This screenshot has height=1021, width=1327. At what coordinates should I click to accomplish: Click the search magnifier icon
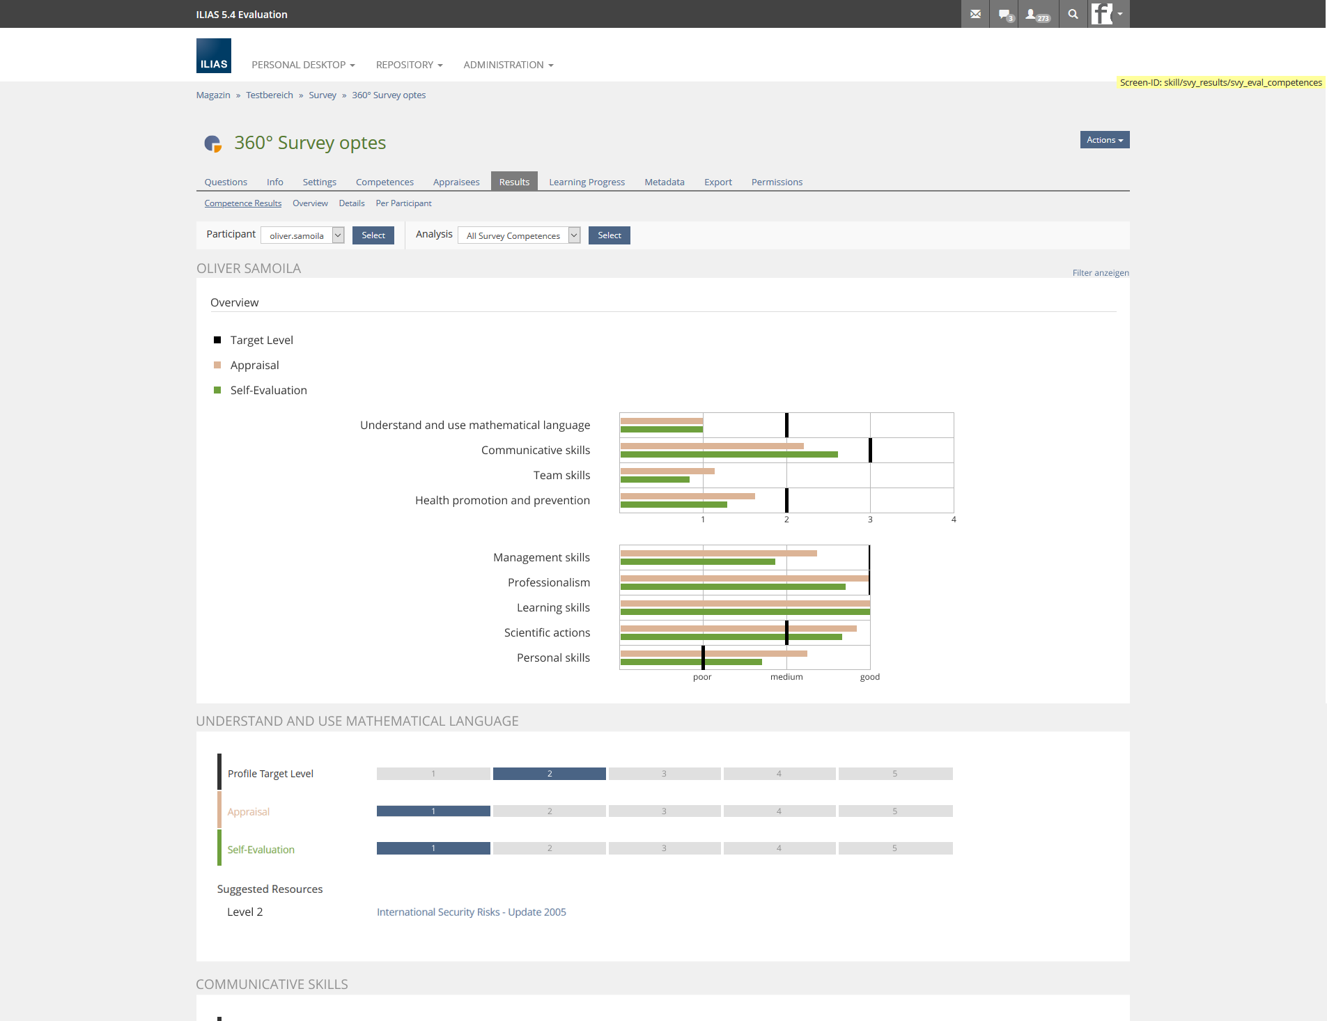pos(1073,14)
